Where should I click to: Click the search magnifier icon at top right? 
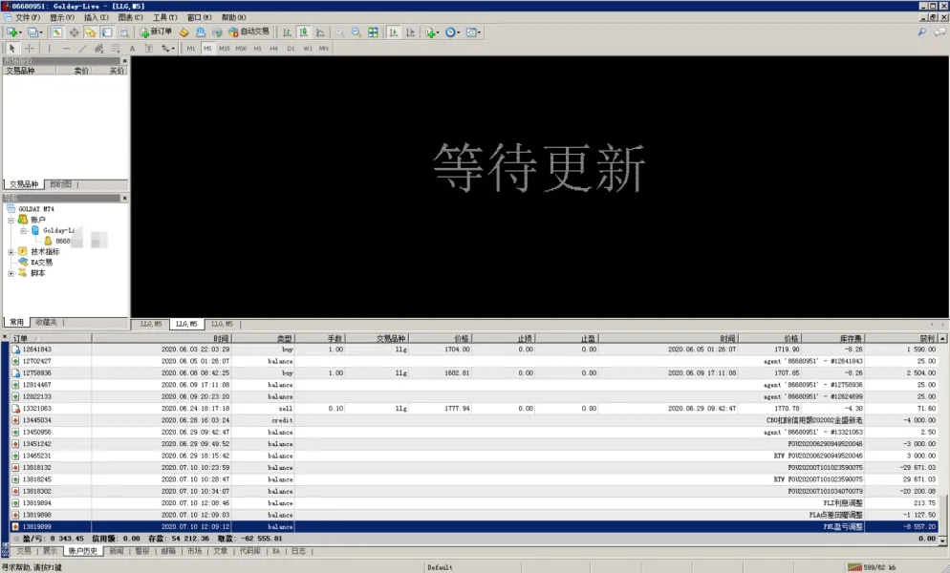[x=922, y=32]
